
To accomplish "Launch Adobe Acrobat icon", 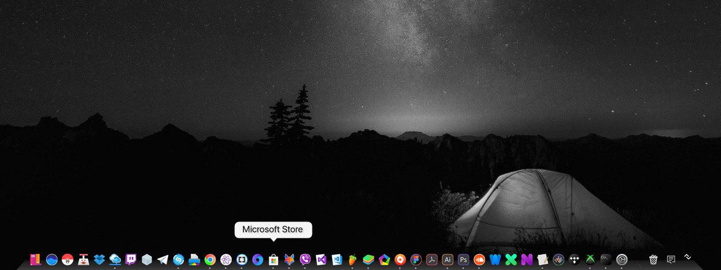I will (x=432, y=259).
